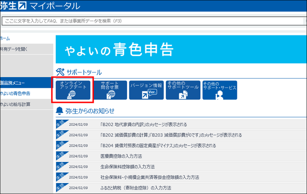This screenshot has height=194, width=307.
Task: Open the ふるさと納税（寄附金控除）の入力方法 notice
Action: click(x=181, y=188)
